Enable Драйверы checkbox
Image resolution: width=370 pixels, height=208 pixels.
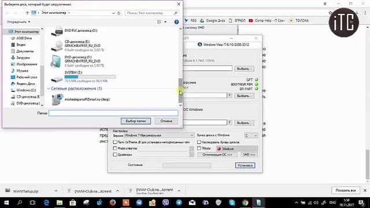(x=115, y=155)
